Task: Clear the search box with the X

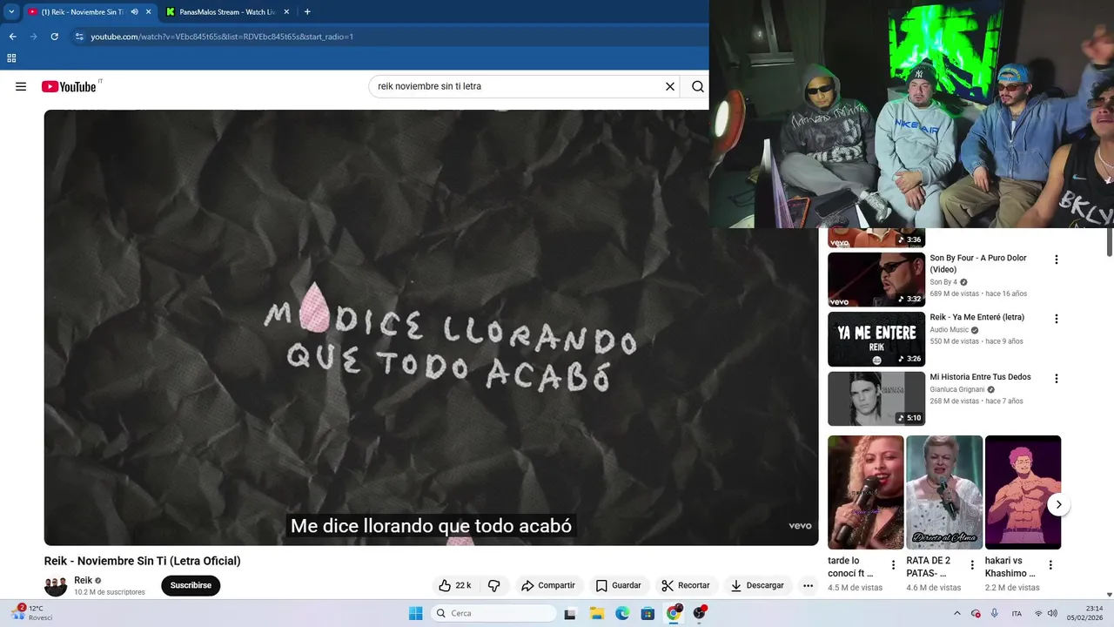Action: (670, 86)
